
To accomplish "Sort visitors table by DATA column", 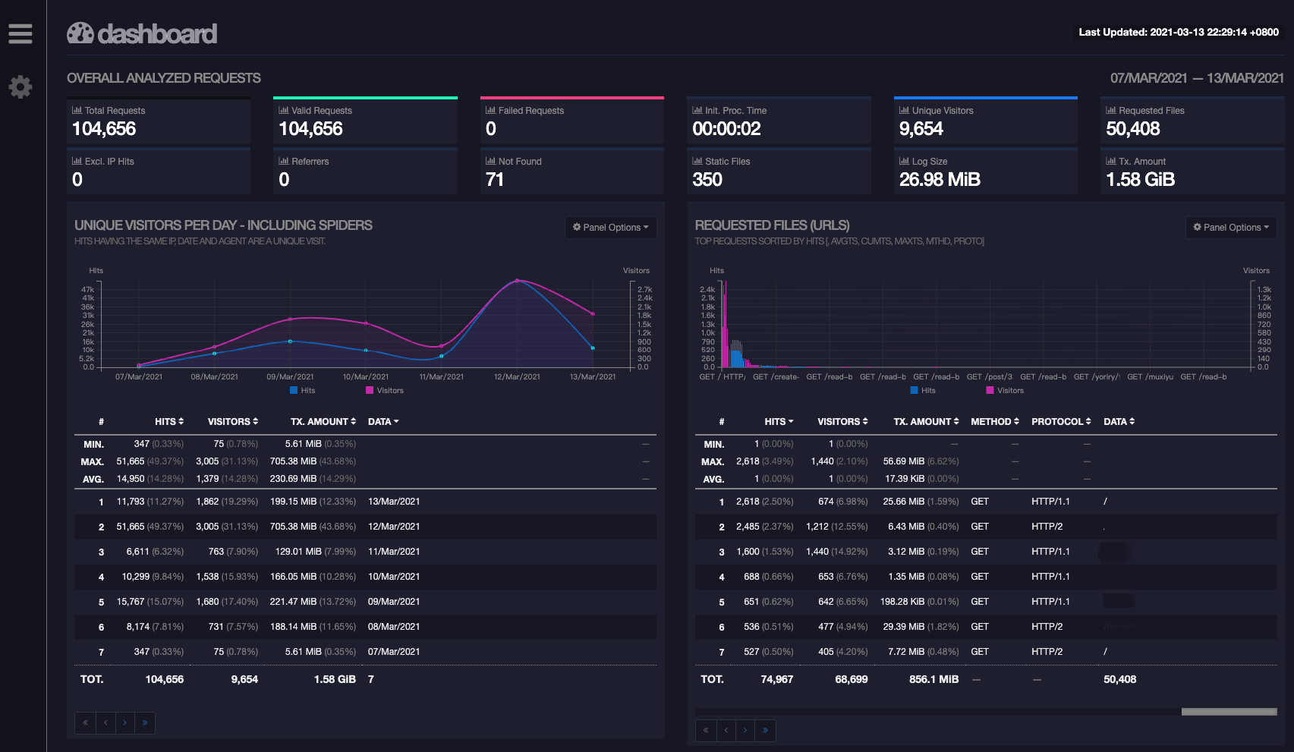I will tap(383, 421).
